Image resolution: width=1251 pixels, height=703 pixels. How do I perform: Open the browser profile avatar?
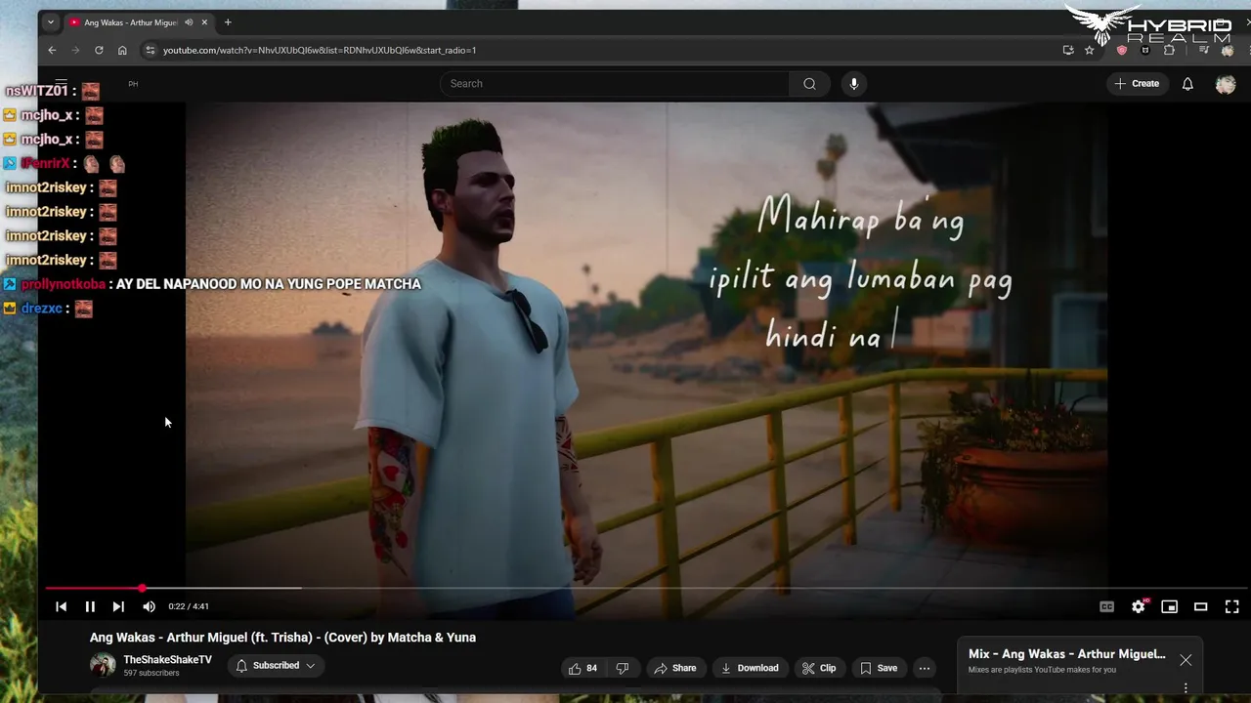click(x=1228, y=50)
